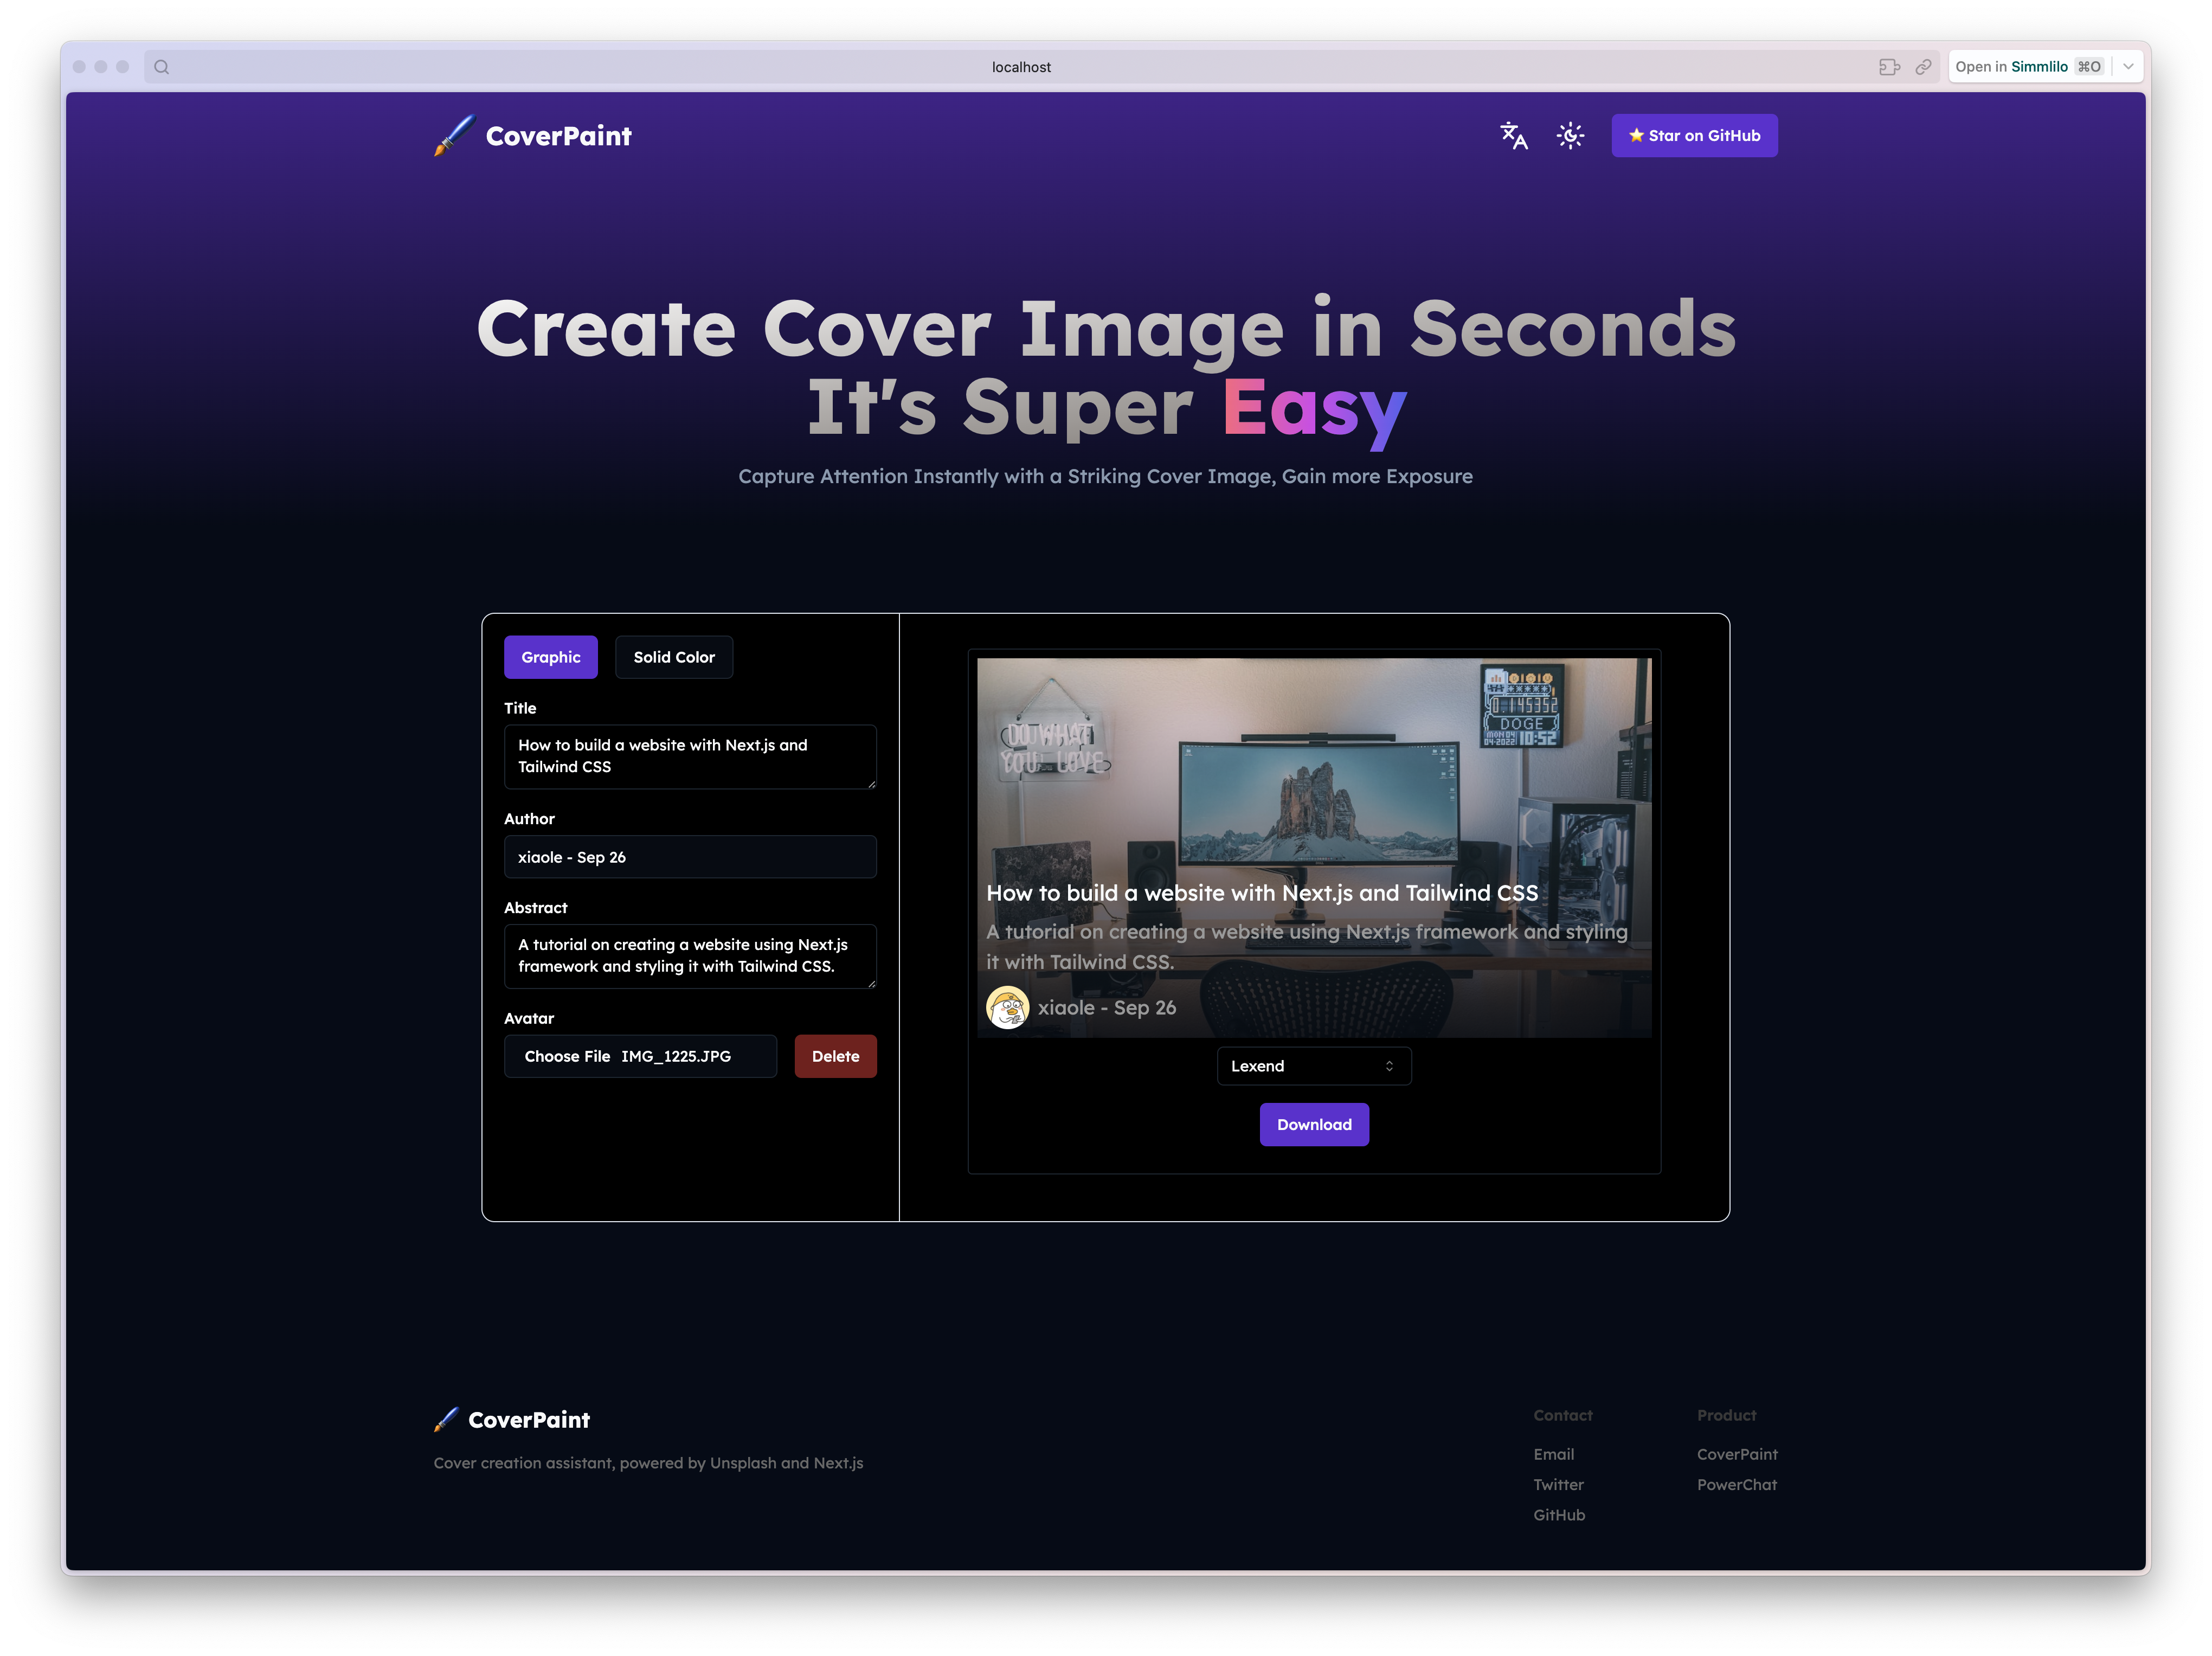This screenshot has height=1656, width=2212.
Task: Open the PowerChat product link
Action: (x=1736, y=1484)
